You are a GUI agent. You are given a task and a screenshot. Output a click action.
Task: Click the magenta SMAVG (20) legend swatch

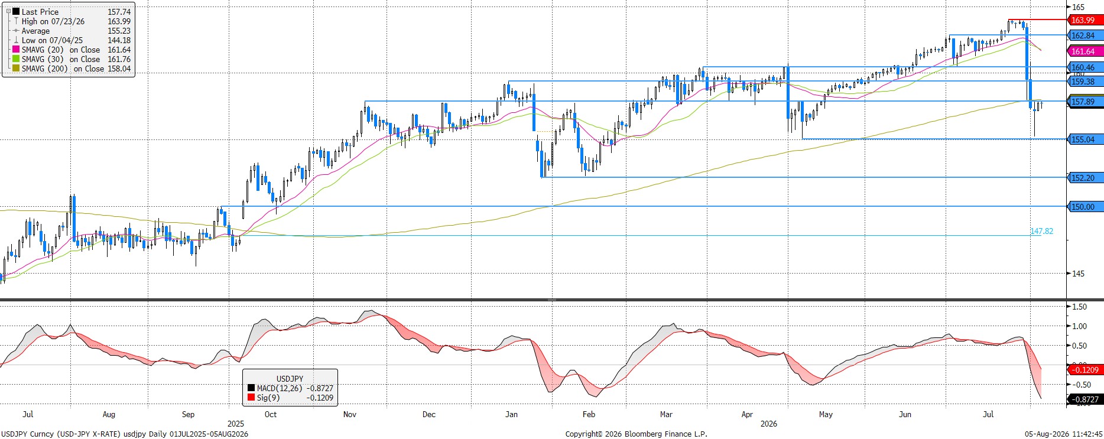(x=16, y=50)
